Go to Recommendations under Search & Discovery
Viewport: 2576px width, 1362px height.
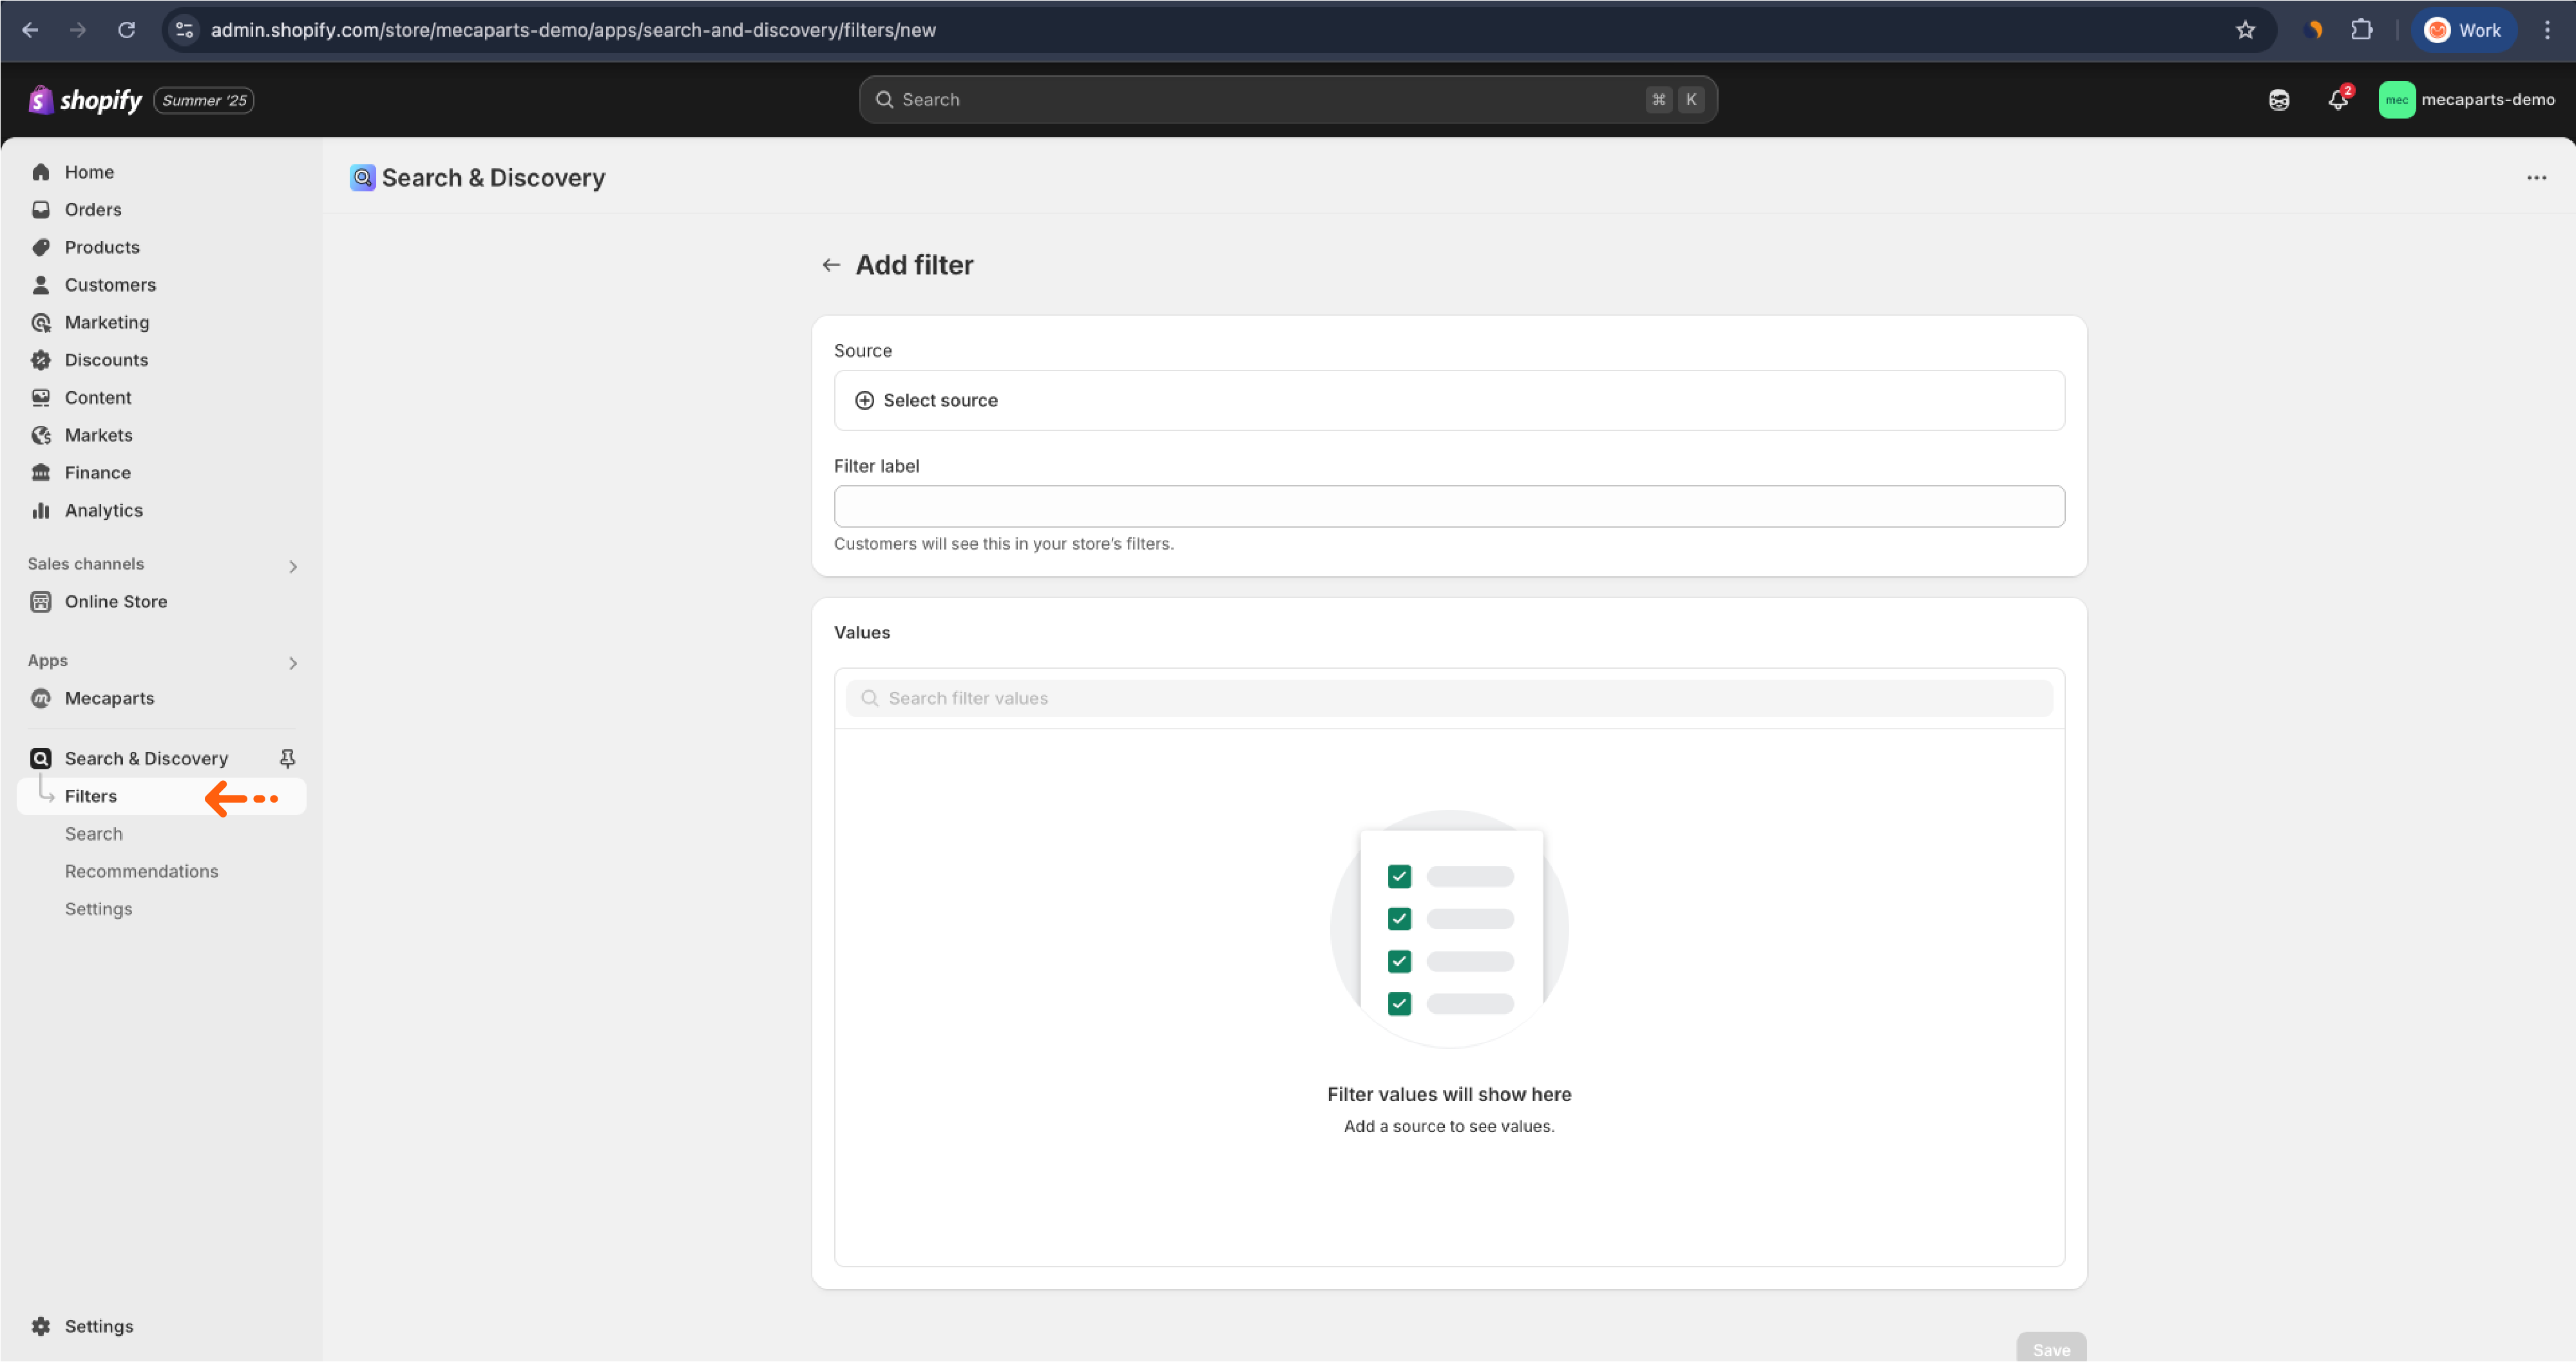pyautogui.click(x=141, y=871)
